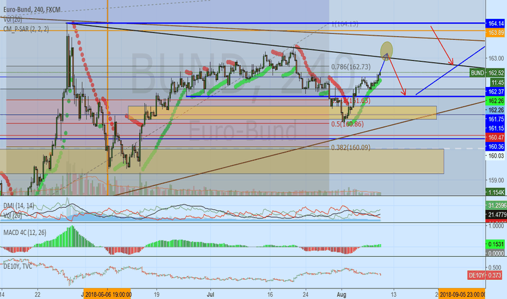Click the 0.500 scale value in DE10Y pane
This screenshot has width=507, height=299.
pyautogui.click(x=494, y=267)
